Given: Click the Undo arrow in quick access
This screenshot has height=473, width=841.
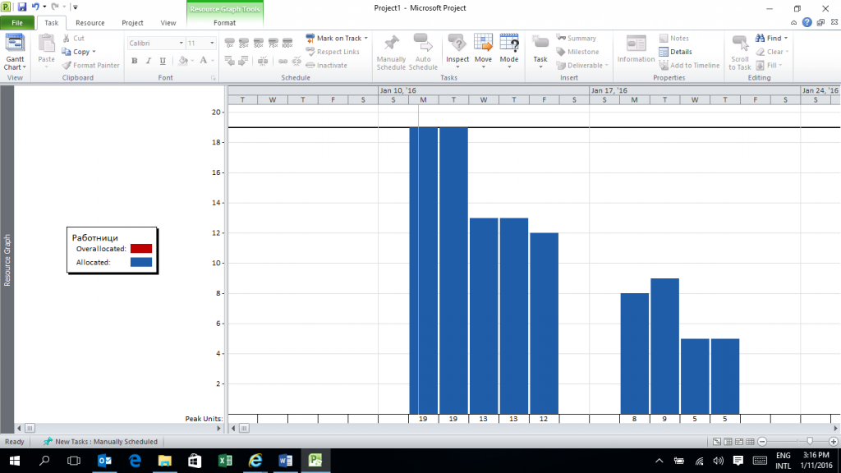Looking at the screenshot, I should point(35,7).
